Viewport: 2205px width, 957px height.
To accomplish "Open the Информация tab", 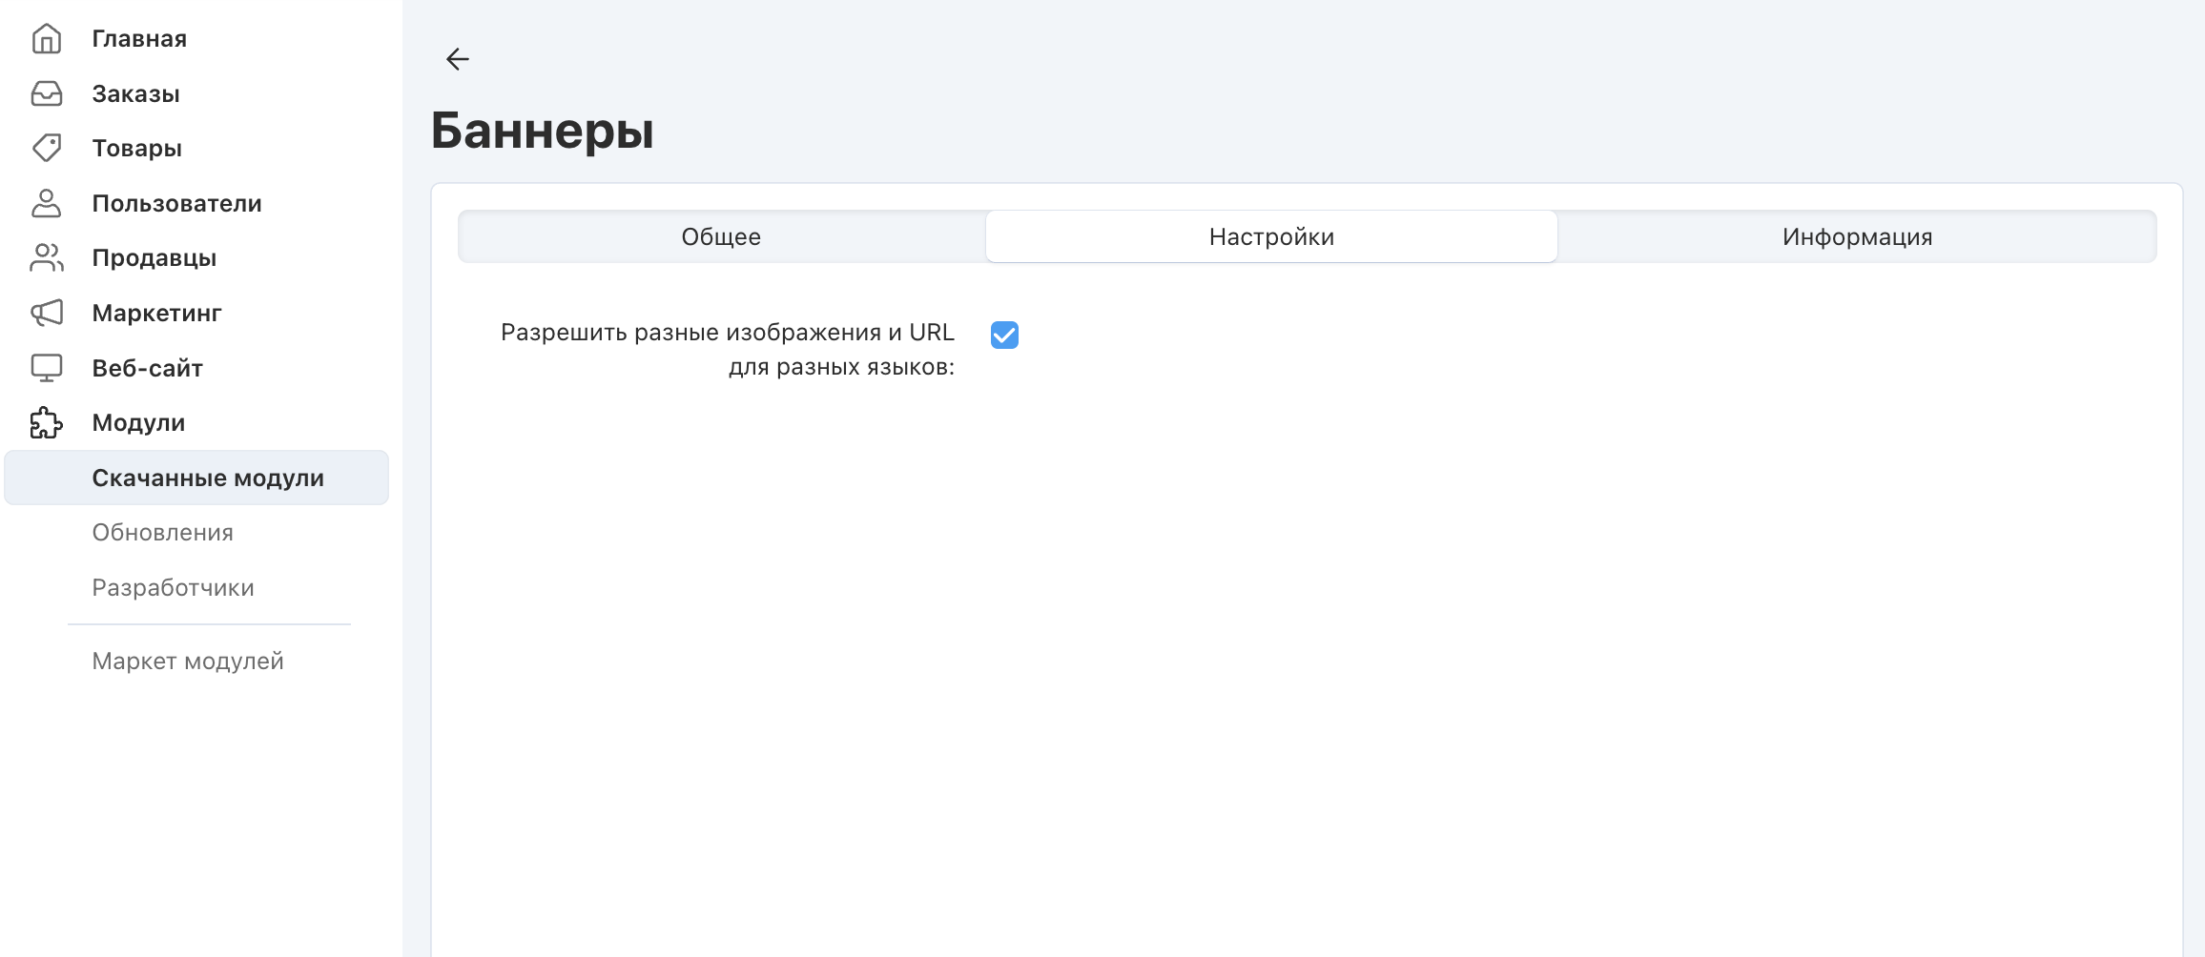I will (x=1857, y=236).
